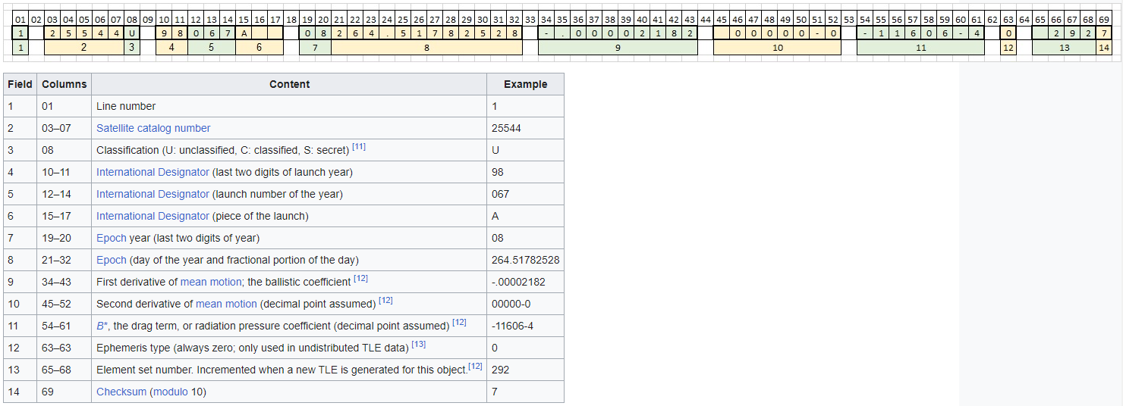The image size is (1123, 406).
Task: Click the B* drag term link
Action: pos(102,326)
